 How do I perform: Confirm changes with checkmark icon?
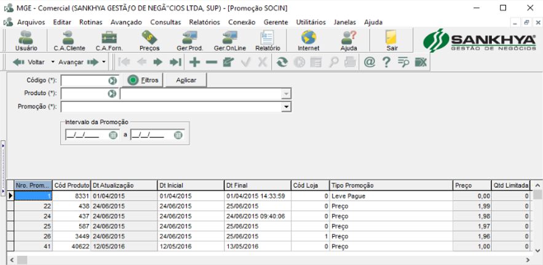tap(245, 62)
